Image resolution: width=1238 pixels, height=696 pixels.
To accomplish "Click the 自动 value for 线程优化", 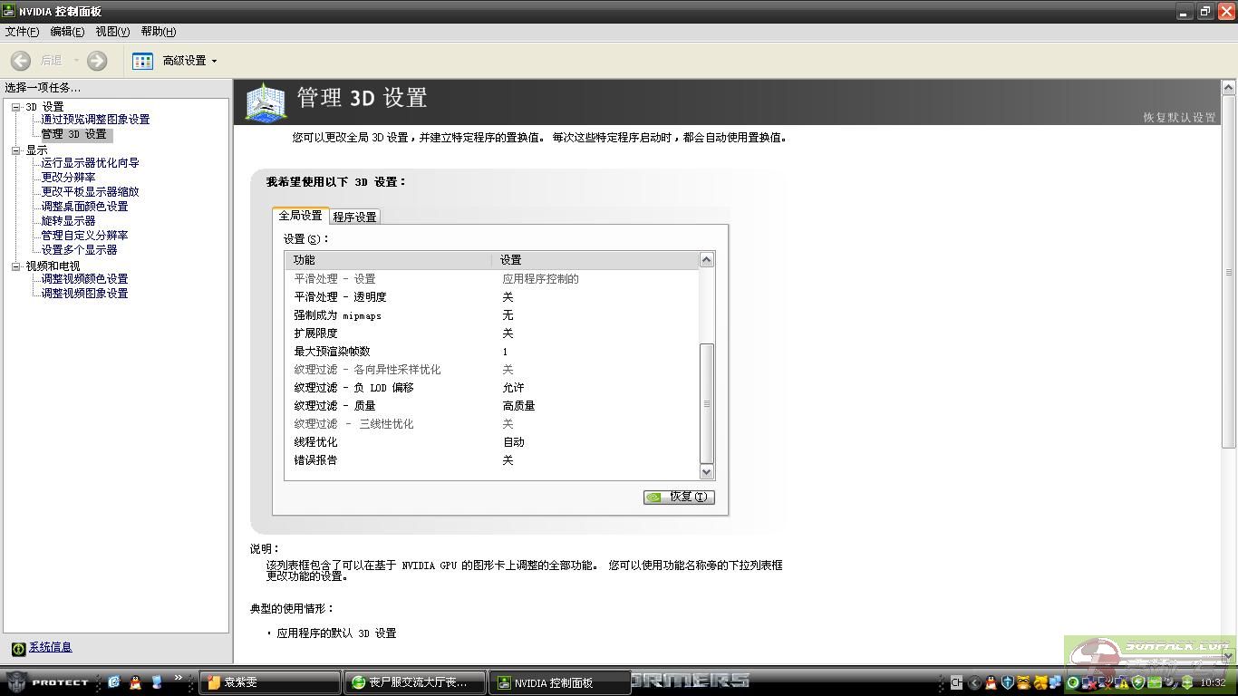I will (x=514, y=442).
